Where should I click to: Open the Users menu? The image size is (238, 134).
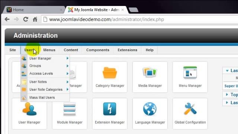point(30,50)
